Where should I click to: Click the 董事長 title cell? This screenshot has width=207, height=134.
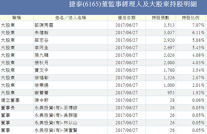[x=8, y=108]
